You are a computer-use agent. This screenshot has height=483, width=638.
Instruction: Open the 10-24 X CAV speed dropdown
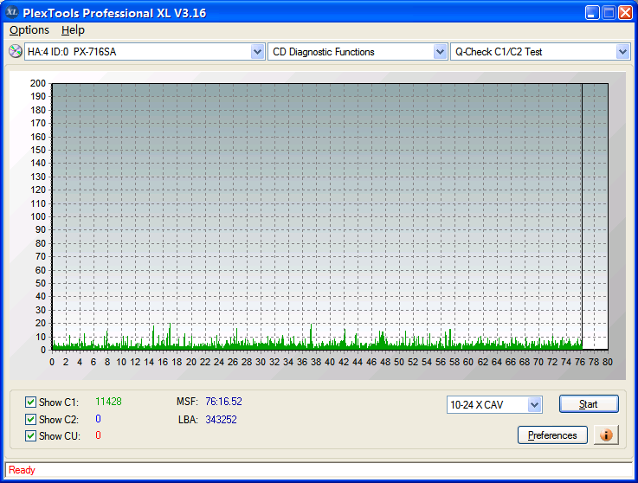tap(534, 405)
